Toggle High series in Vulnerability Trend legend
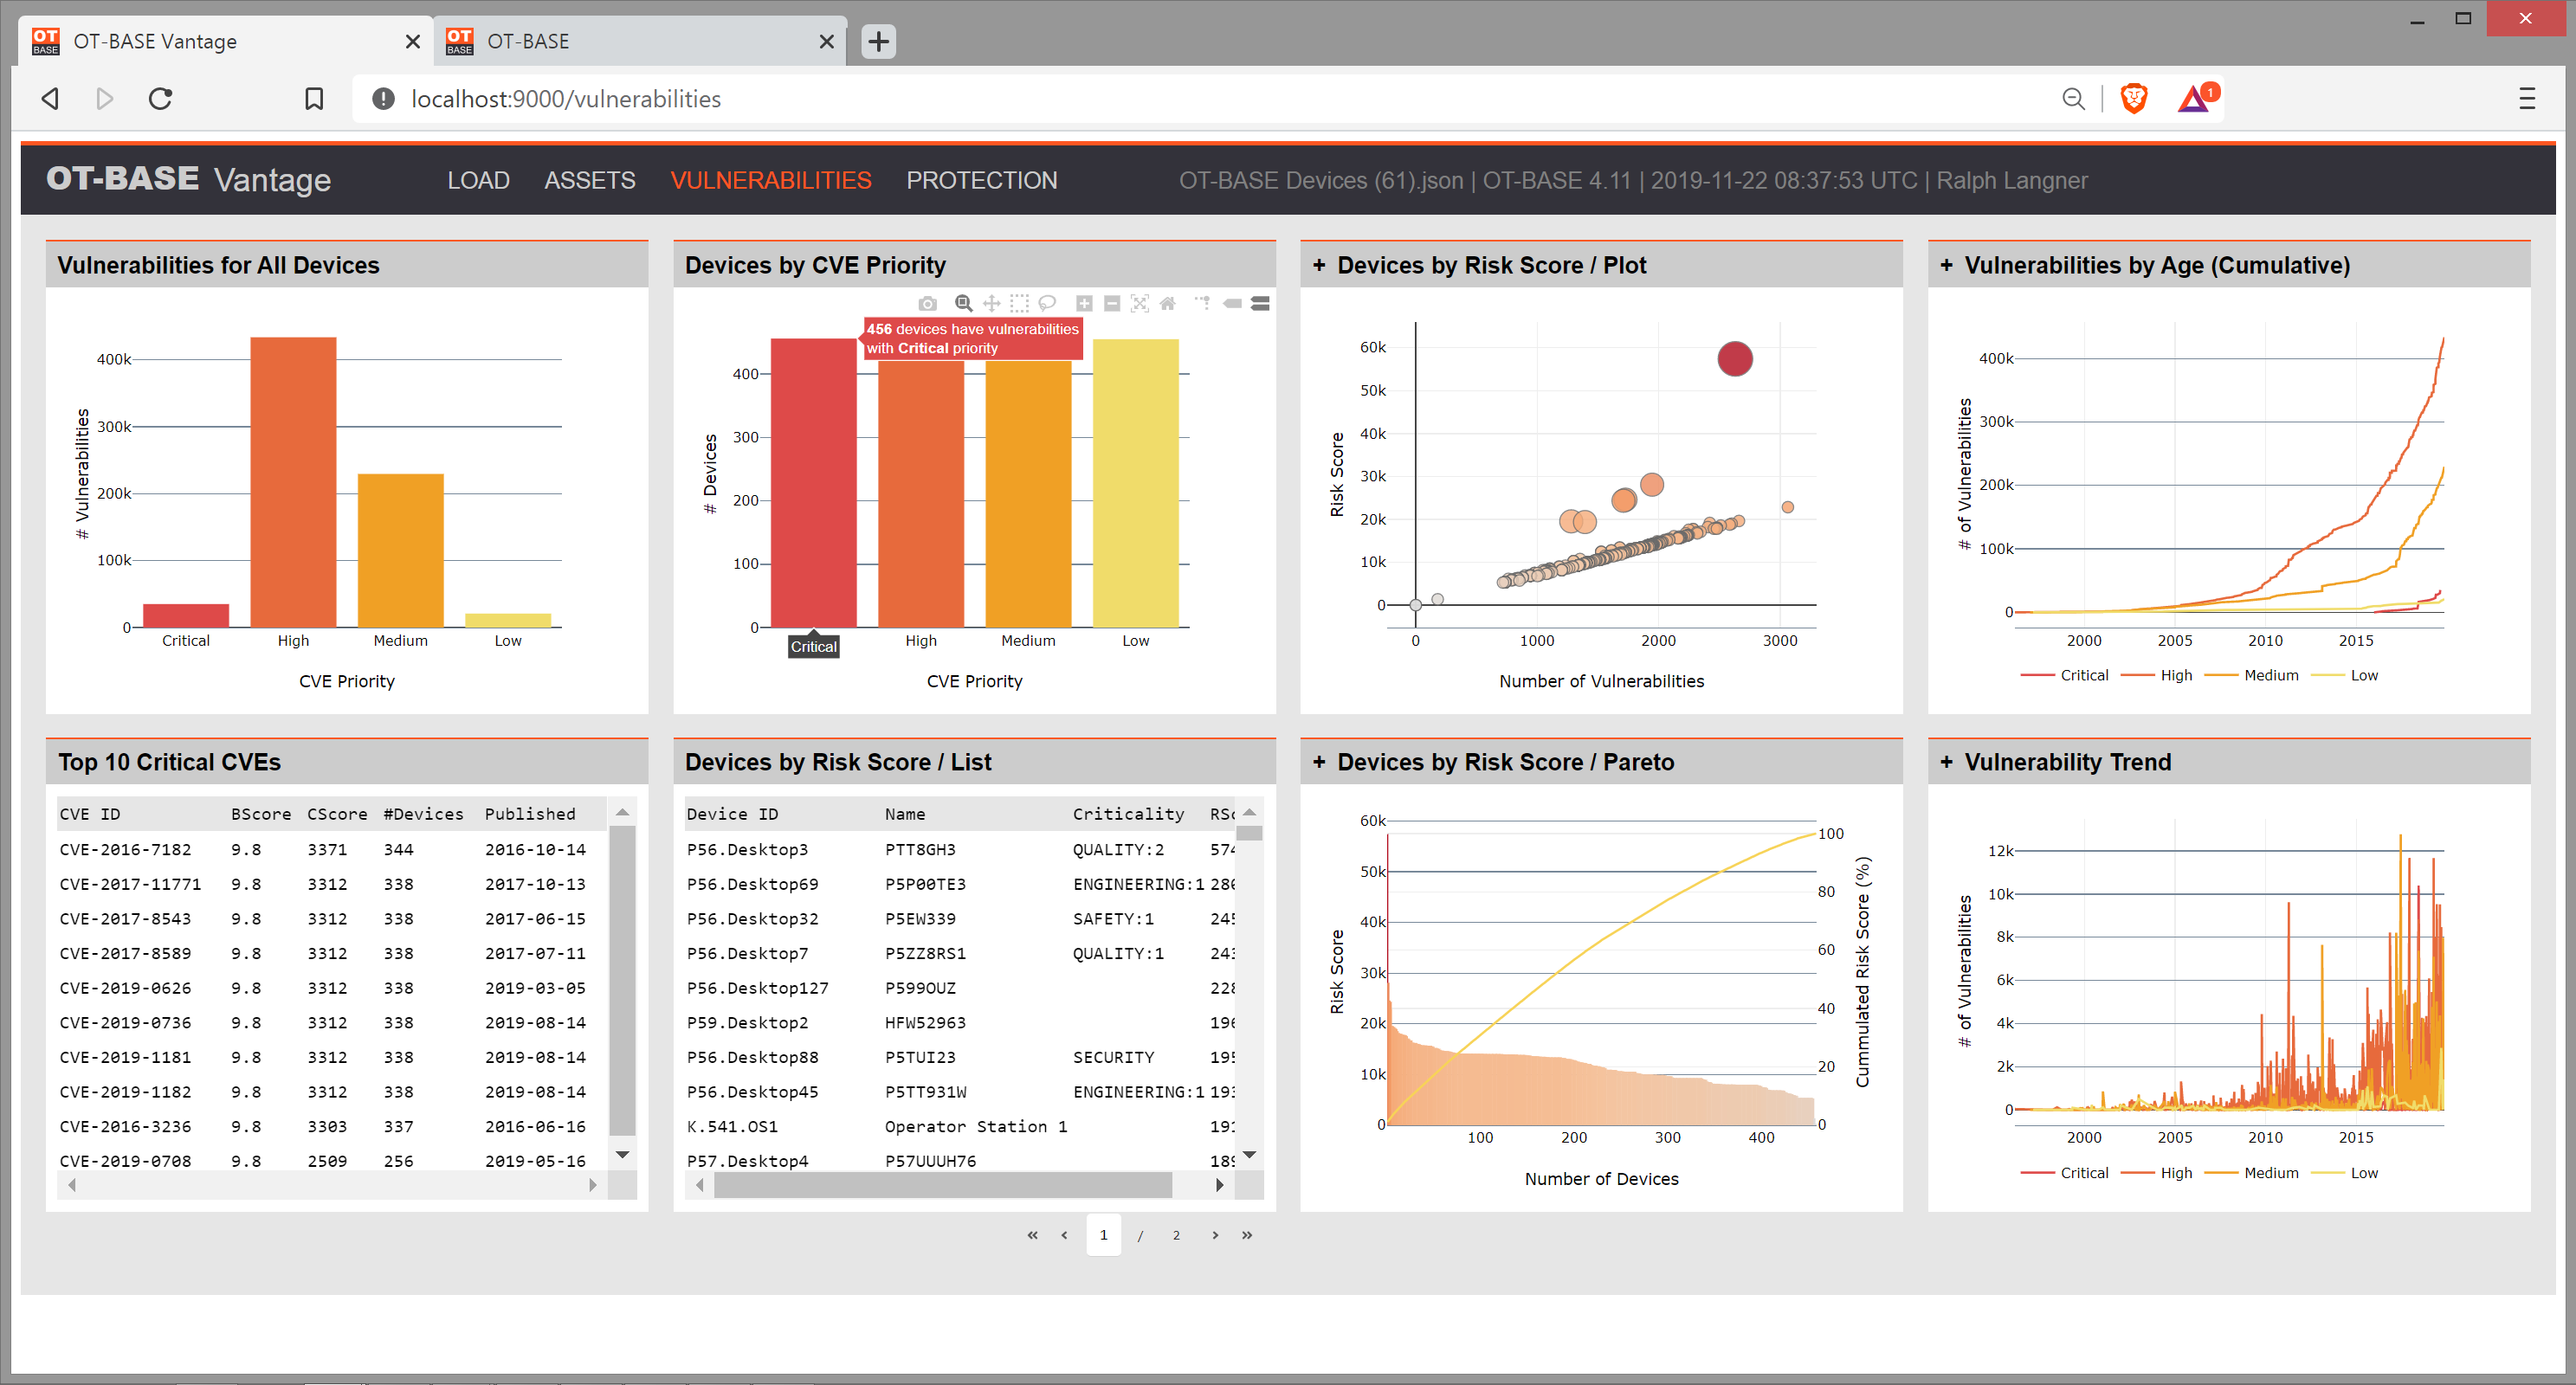The width and height of the screenshot is (2576, 1385). (x=2156, y=1172)
